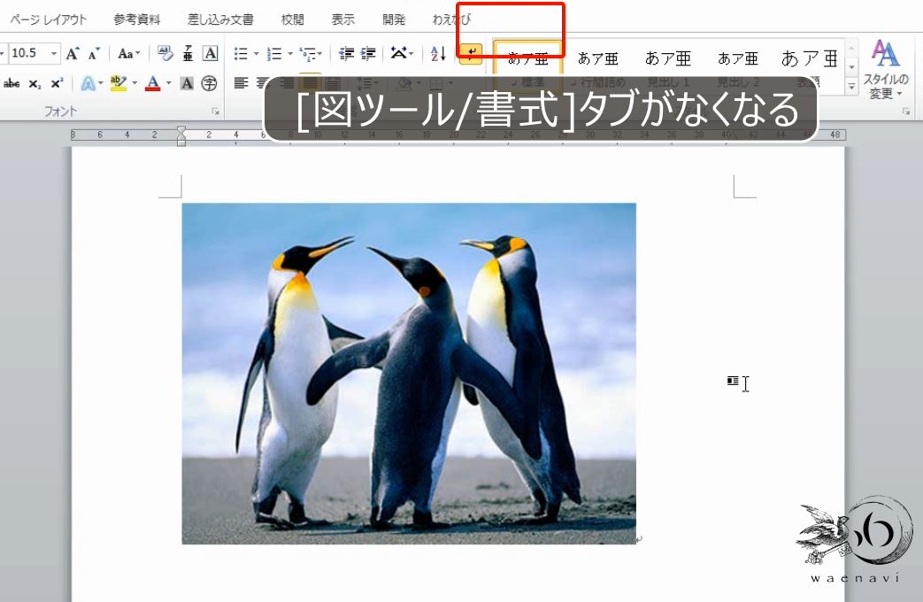Increase the paragraph indent
The image size is (923, 602).
[x=368, y=54]
